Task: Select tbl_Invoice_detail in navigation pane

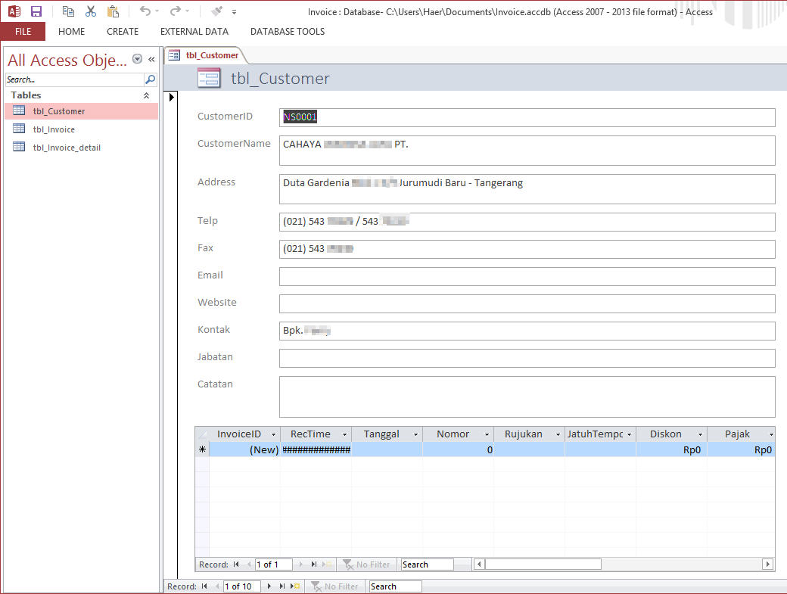Action: tap(81, 147)
